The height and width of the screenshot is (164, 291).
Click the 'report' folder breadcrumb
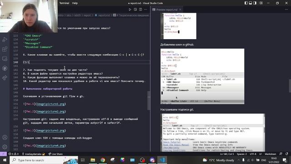click(x=87, y=15)
